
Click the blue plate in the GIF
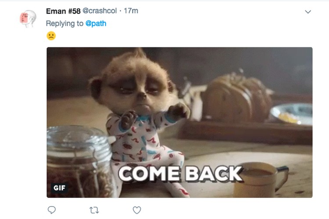point(293,114)
